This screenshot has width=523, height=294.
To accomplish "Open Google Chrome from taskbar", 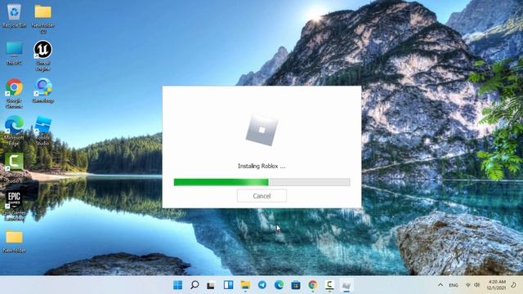I will pos(312,285).
